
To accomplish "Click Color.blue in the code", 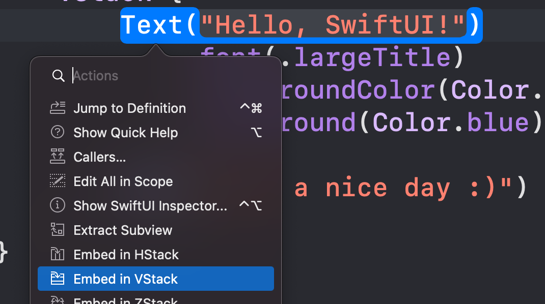I will [x=451, y=123].
